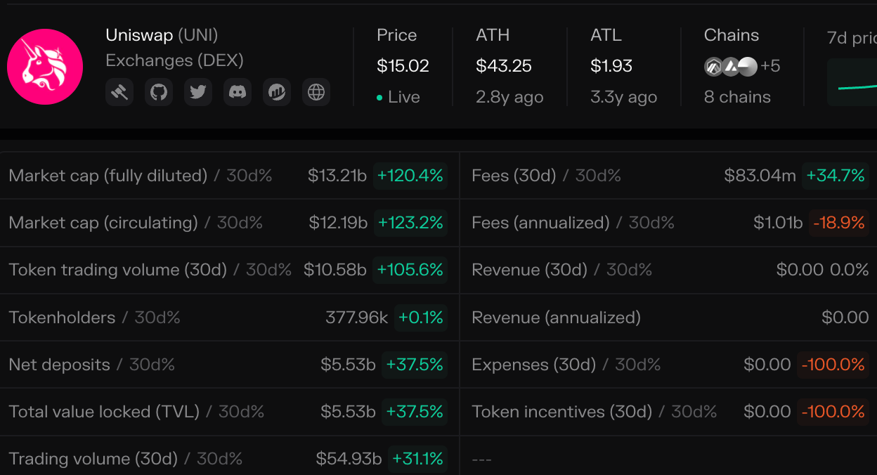Click the pink Uniswap unicorn logo

point(45,66)
